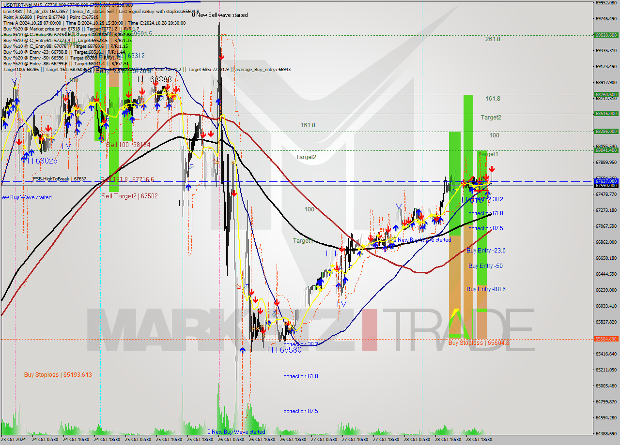Click the 66862.000 price axis value
The height and width of the screenshot is (445, 620).
point(605,242)
